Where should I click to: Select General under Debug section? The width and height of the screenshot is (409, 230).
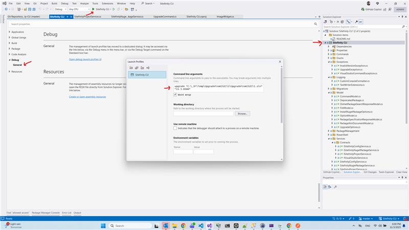[x=17, y=65]
